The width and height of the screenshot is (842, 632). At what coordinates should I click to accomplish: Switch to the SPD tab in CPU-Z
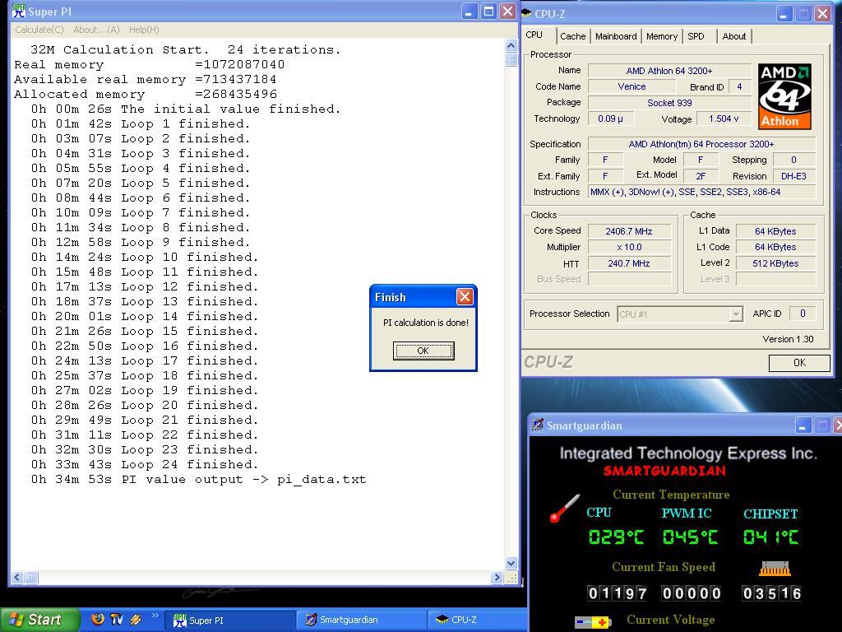(x=696, y=36)
